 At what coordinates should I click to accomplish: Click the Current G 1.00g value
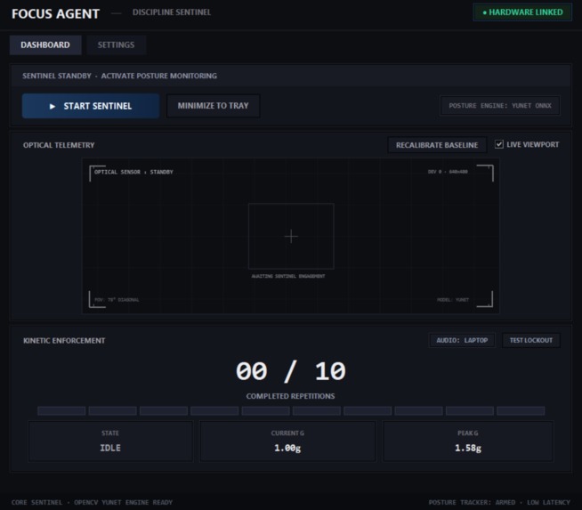point(287,448)
